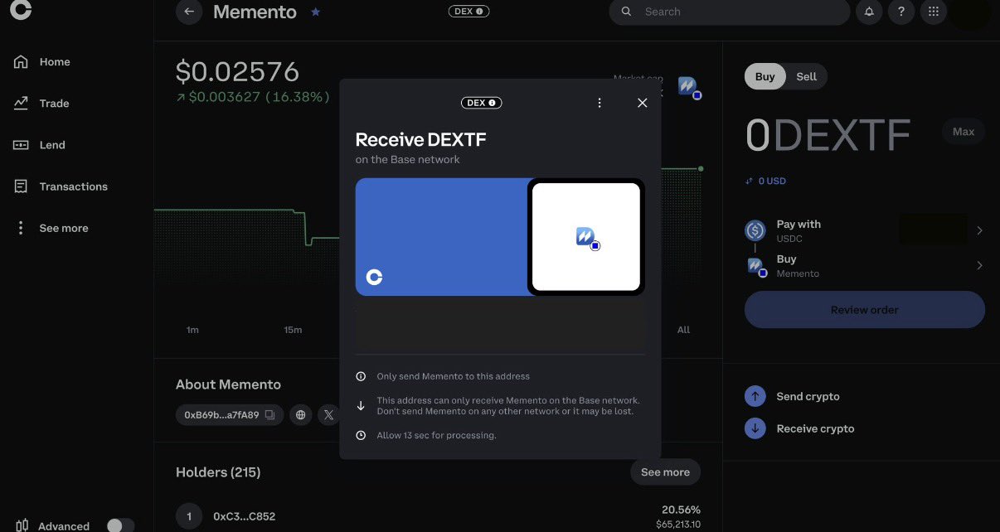Click the down-arrow icon beside network warning
This screenshot has width=1000, height=532.
361,405
